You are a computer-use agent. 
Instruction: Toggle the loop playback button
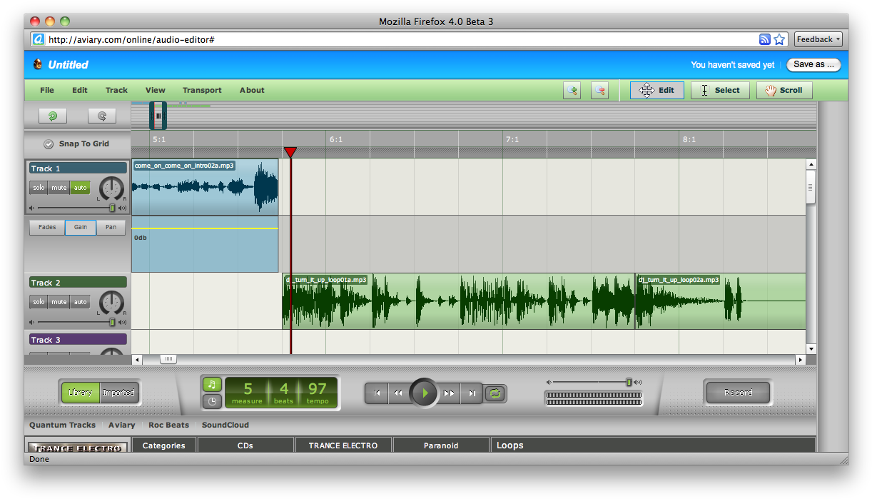pyautogui.click(x=495, y=393)
